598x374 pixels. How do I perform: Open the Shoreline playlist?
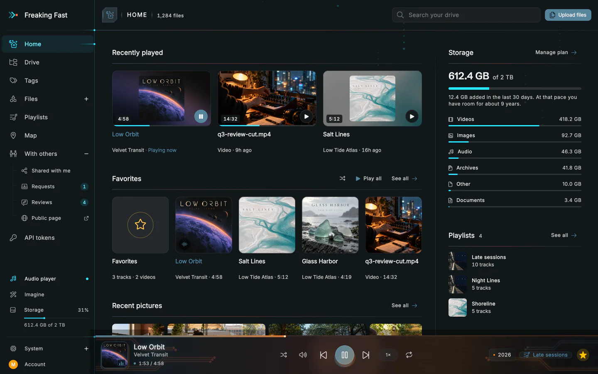[x=515, y=308]
